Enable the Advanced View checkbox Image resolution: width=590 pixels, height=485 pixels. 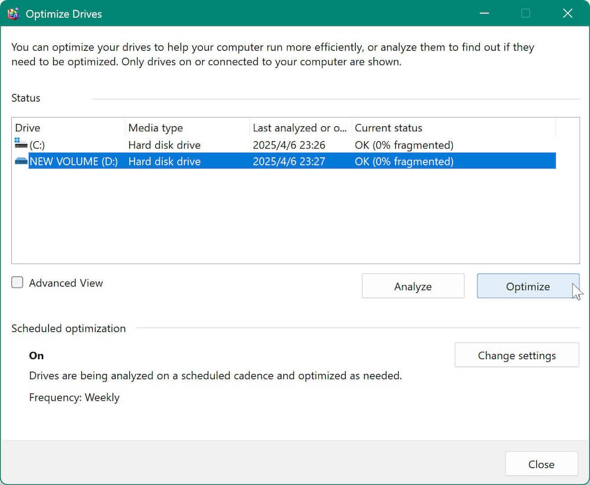(x=18, y=283)
